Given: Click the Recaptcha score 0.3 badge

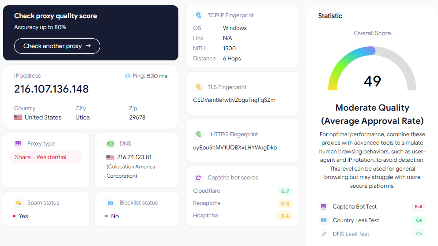Looking at the screenshot, I should coord(285,204).
